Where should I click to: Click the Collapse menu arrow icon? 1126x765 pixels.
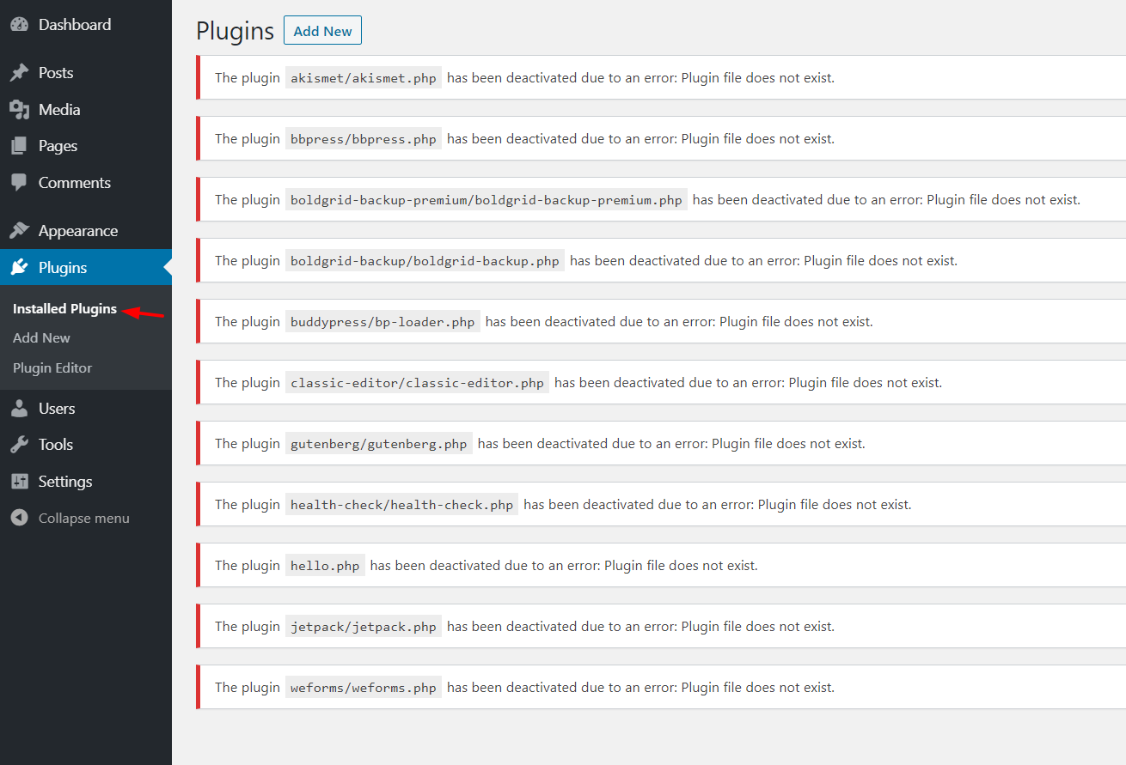click(19, 519)
